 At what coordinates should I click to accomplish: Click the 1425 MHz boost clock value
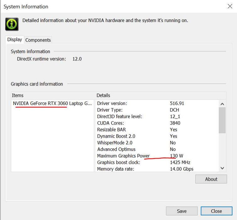tap(180, 162)
